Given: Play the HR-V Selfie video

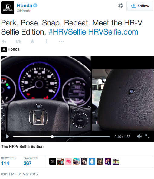Looking at the screenshot, I should tap(7, 136).
